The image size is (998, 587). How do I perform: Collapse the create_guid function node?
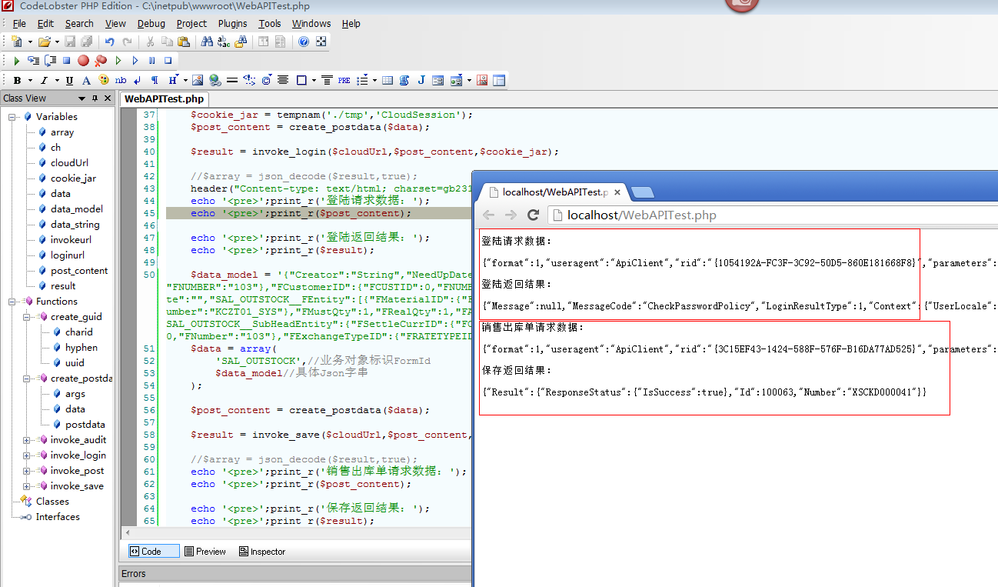tap(27, 317)
